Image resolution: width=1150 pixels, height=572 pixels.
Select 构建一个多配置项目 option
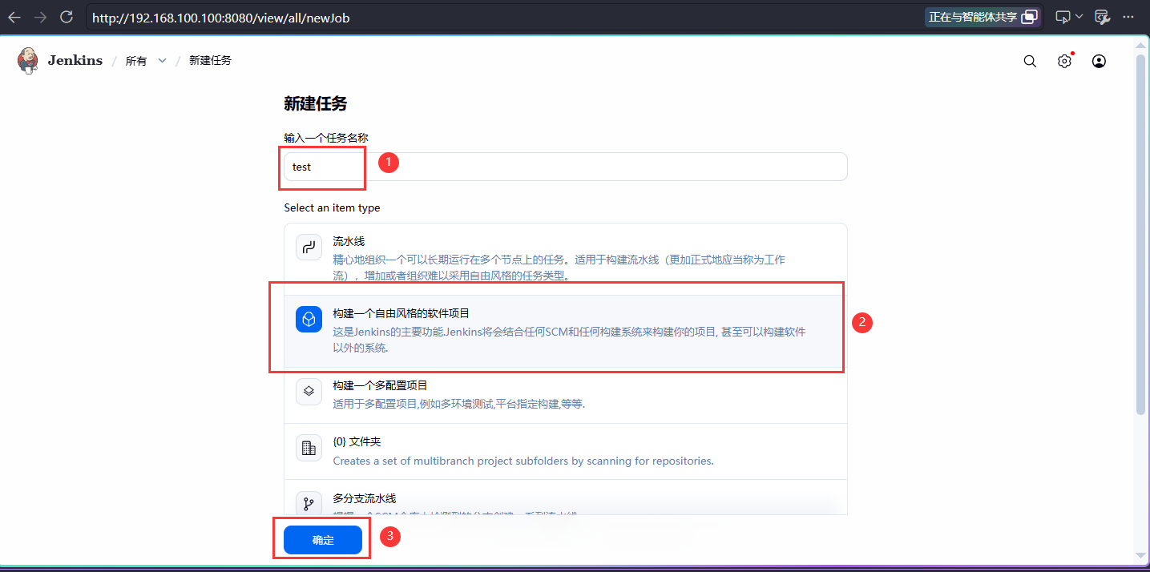click(566, 395)
